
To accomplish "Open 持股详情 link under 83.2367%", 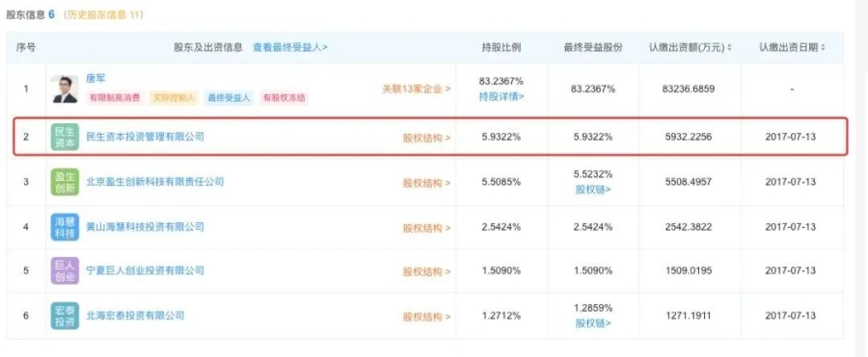I will [x=502, y=97].
